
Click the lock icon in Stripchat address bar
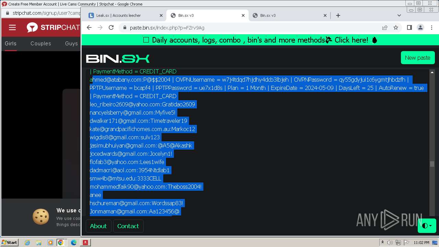pyautogui.click(x=8, y=13)
